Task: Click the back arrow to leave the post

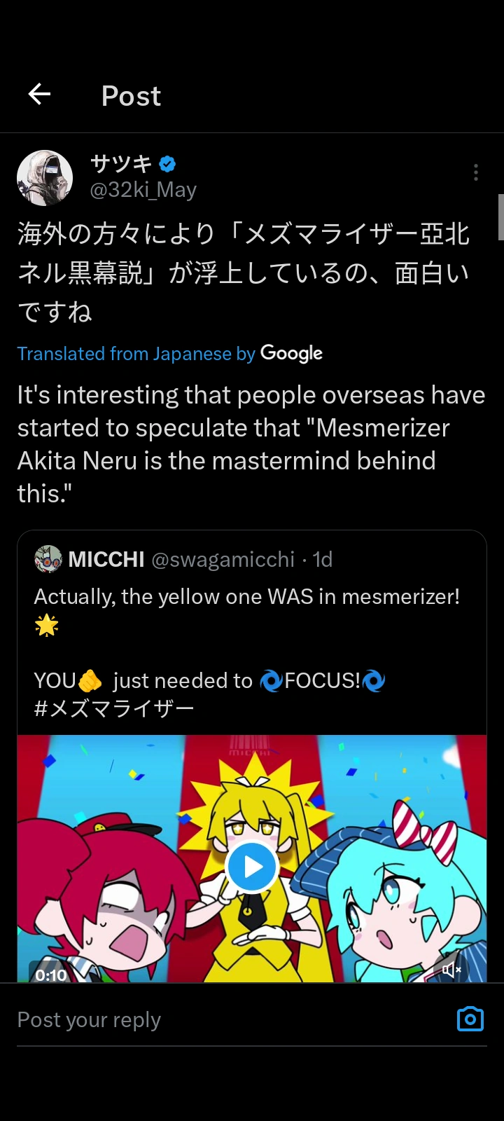Action: (x=38, y=95)
